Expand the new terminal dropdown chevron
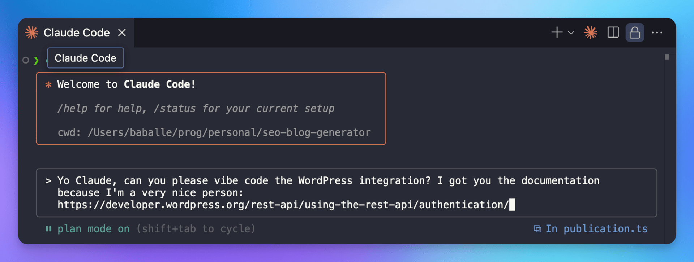694x262 pixels. pos(571,33)
